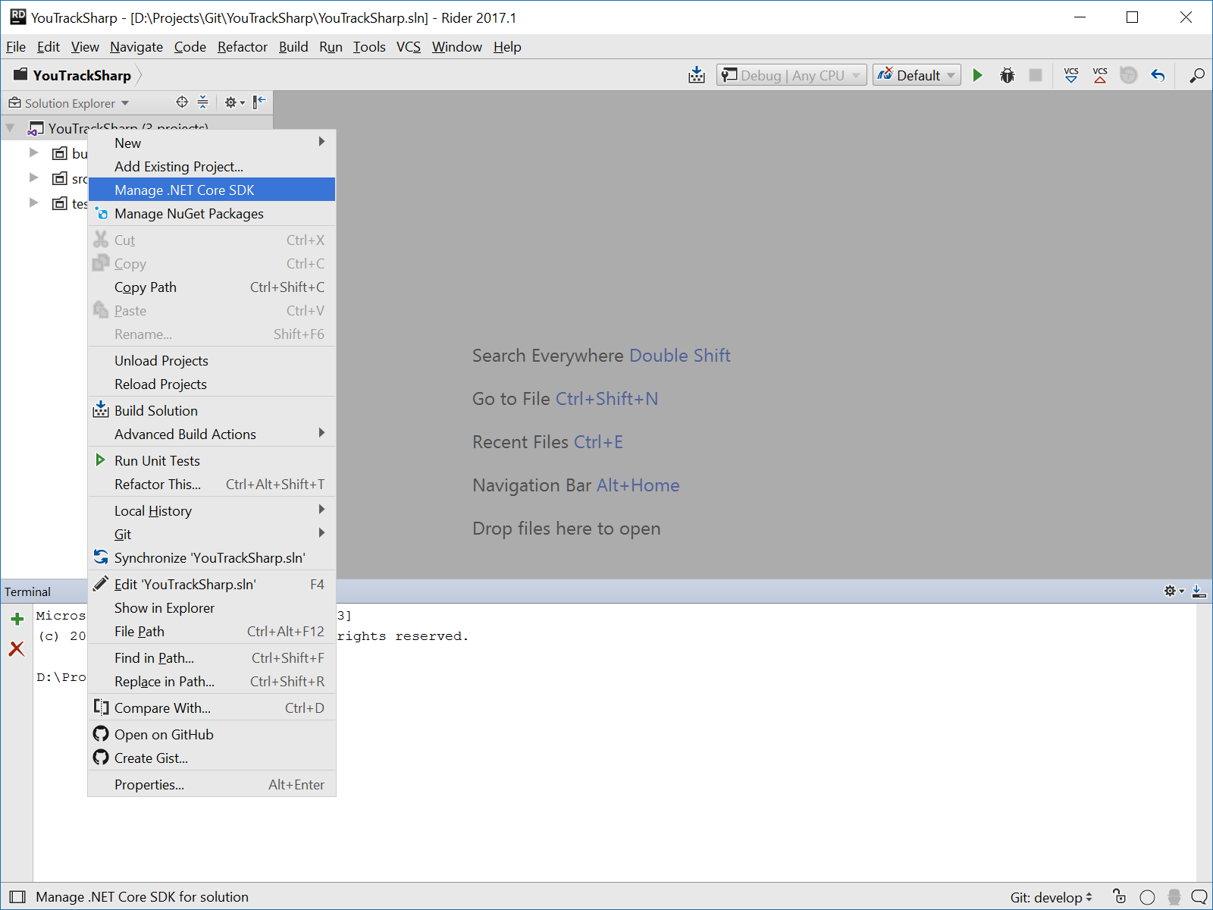Select Copy Path in the context menu
The width and height of the screenshot is (1213, 910).
pyautogui.click(x=212, y=287)
